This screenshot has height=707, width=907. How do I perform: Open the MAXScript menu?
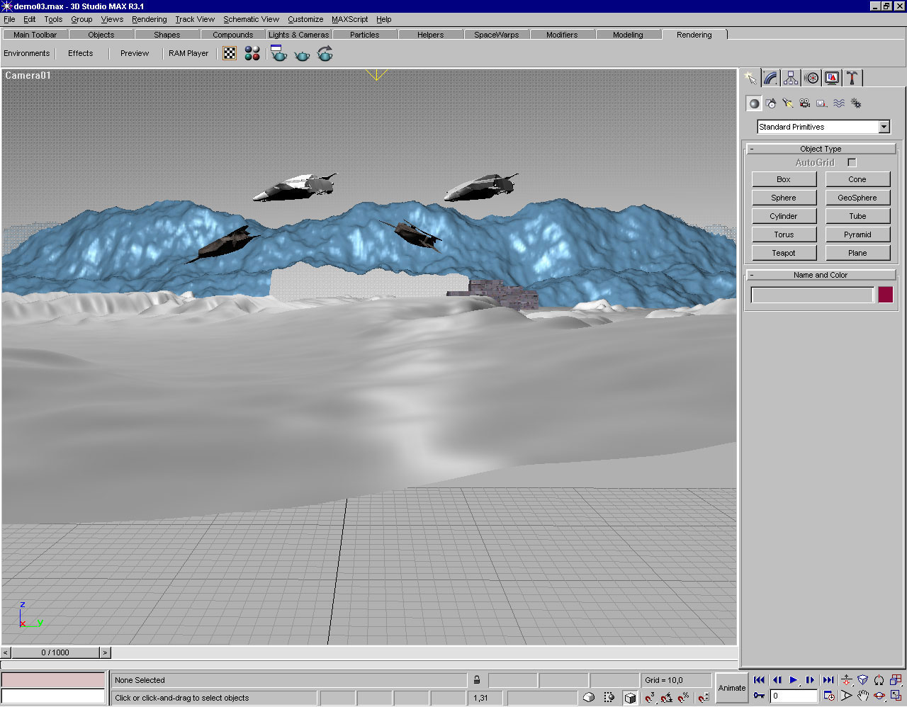(349, 19)
